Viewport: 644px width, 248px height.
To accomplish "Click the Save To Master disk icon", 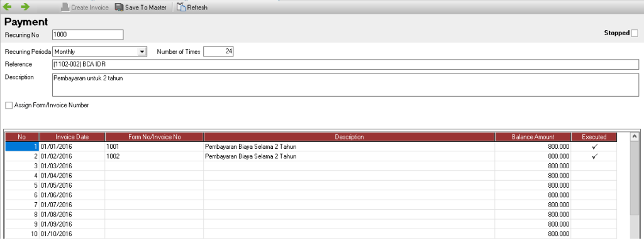I will click(x=119, y=8).
